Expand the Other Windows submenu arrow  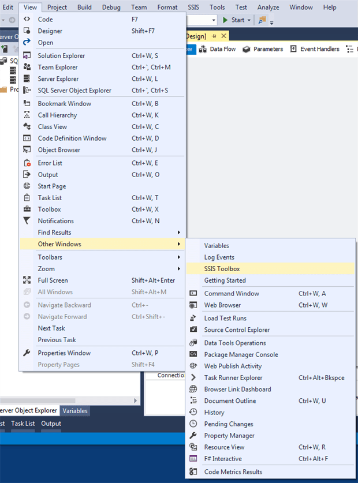(x=179, y=244)
